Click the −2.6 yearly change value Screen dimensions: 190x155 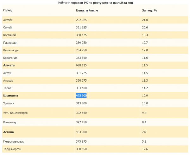[x=145, y=149]
